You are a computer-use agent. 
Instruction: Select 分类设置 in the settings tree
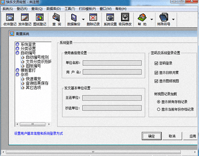click(28, 49)
